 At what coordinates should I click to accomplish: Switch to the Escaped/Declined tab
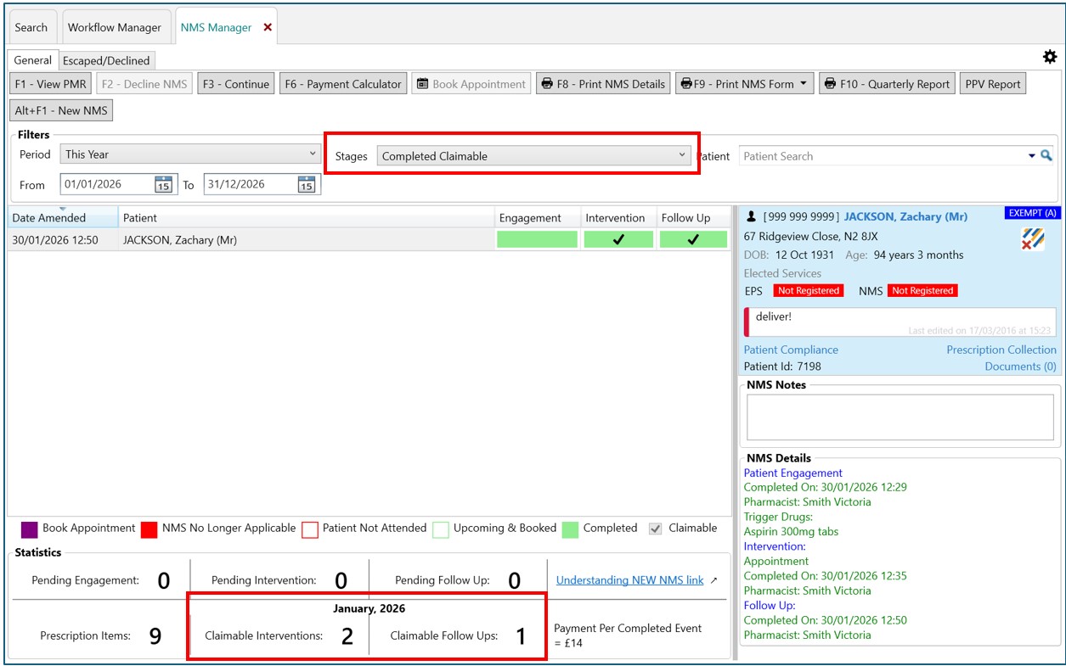[106, 60]
